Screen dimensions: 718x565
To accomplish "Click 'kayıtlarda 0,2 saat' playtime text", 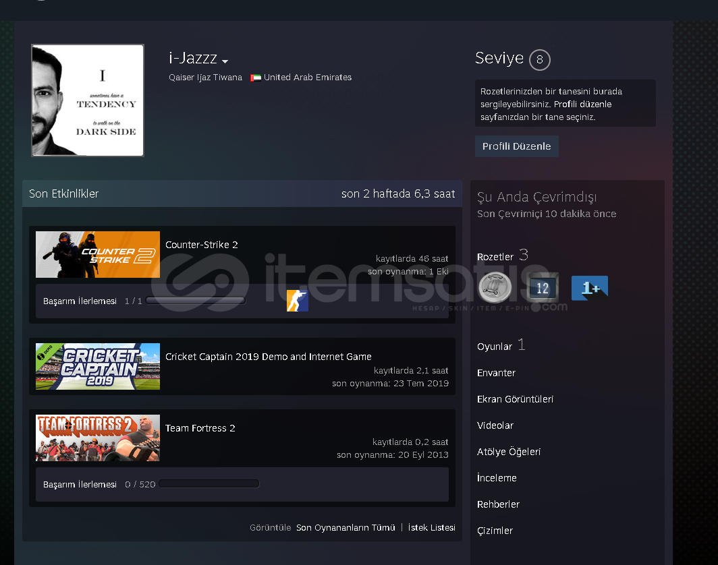I will (410, 442).
